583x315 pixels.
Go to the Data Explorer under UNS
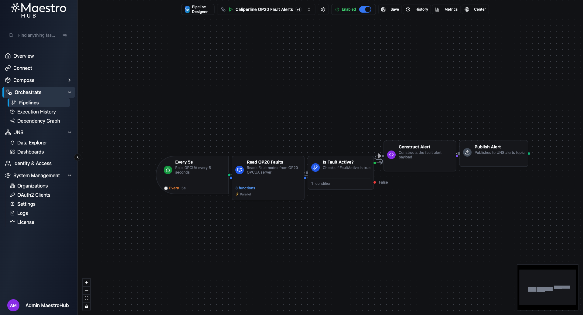coord(32,143)
